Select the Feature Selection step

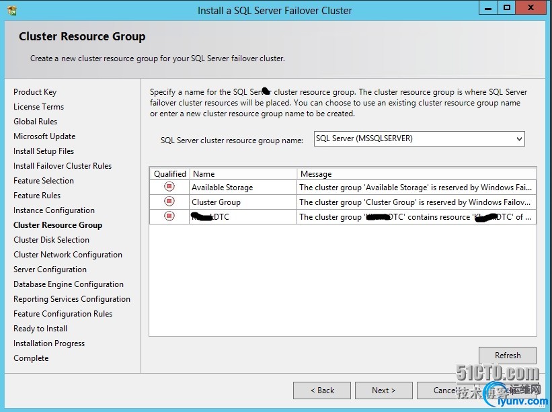pyautogui.click(x=44, y=181)
